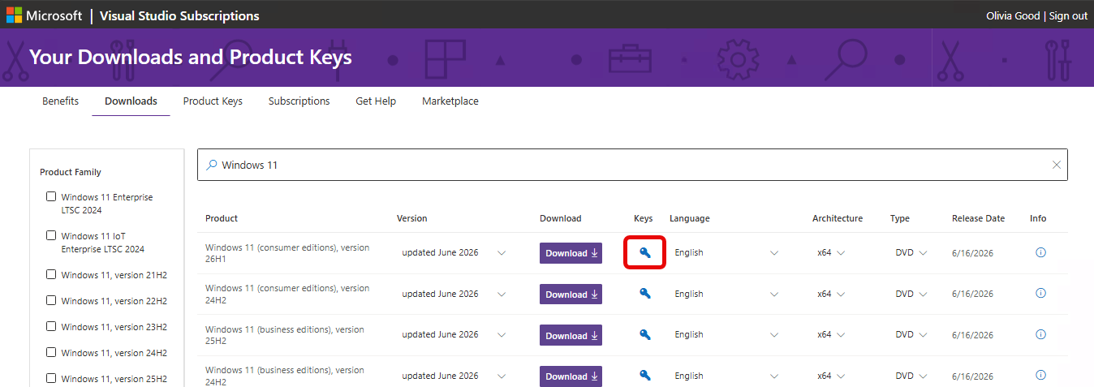This screenshot has height=387, width=1094.
Task: Show info for consumer editions version 24H2
Action: [1041, 293]
